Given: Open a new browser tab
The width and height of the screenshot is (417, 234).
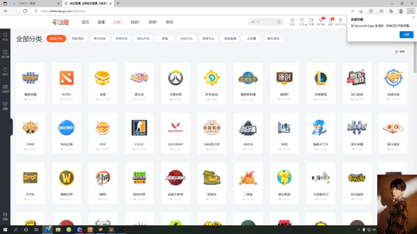Looking at the screenshot, I should coord(118,4).
